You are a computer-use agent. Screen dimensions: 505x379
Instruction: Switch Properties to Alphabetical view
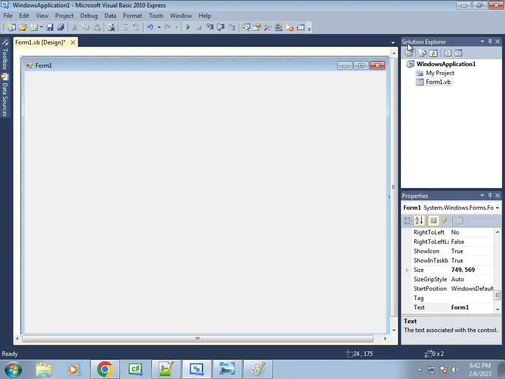click(x=419, y=221)
